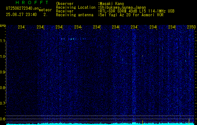Click the yellow bottom marker right of the 2347 noise band
This screenshot has width=197, height=125.
click(x=143, y=122)
